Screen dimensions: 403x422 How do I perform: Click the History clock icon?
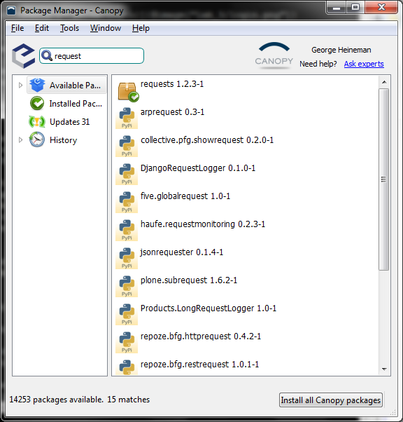(37, 139)
